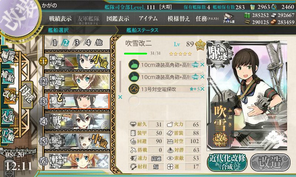Select the battleship in slot 4
296x177 pixels.
pyautogui.click(x=77, y=121)
